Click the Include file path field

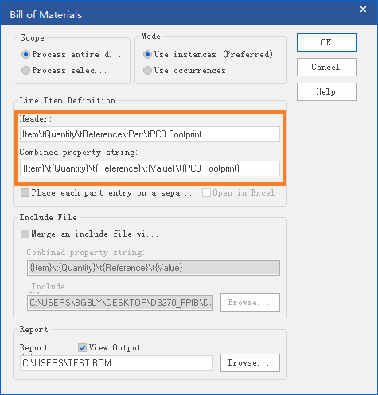point(120,303)
